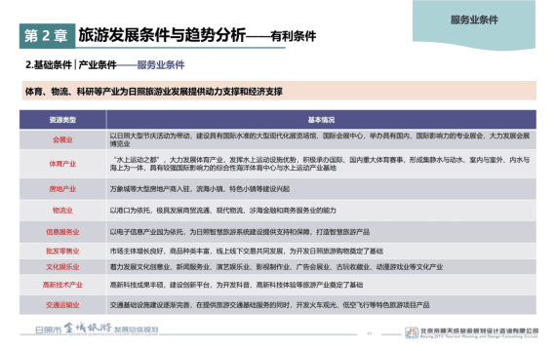The height and width of the screenshot is (351, 556).
Task: Click the 有利条件 subtitle text
Action: tap(294, 36)
